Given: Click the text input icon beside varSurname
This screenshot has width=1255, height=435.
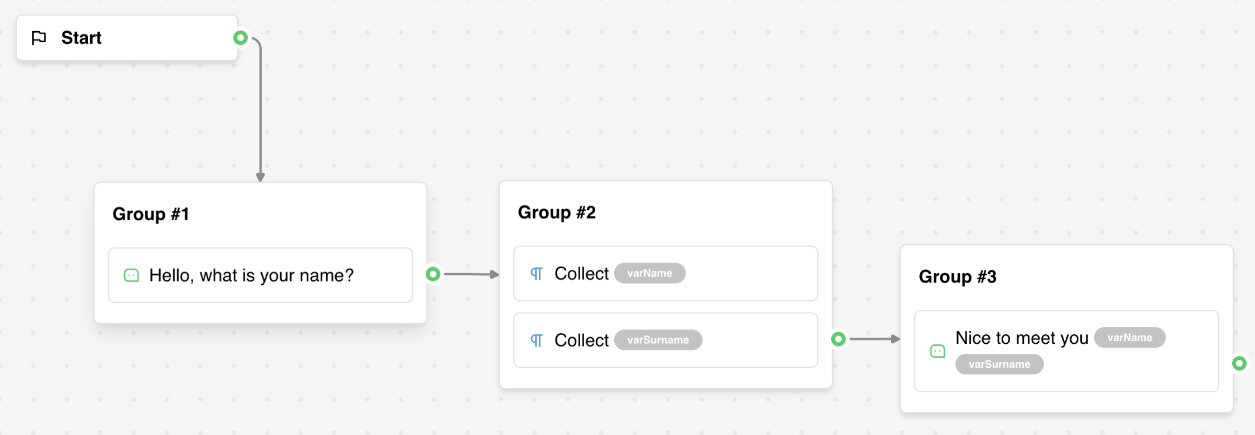Looking at the screenshot, I should click(x=536, y=340).
